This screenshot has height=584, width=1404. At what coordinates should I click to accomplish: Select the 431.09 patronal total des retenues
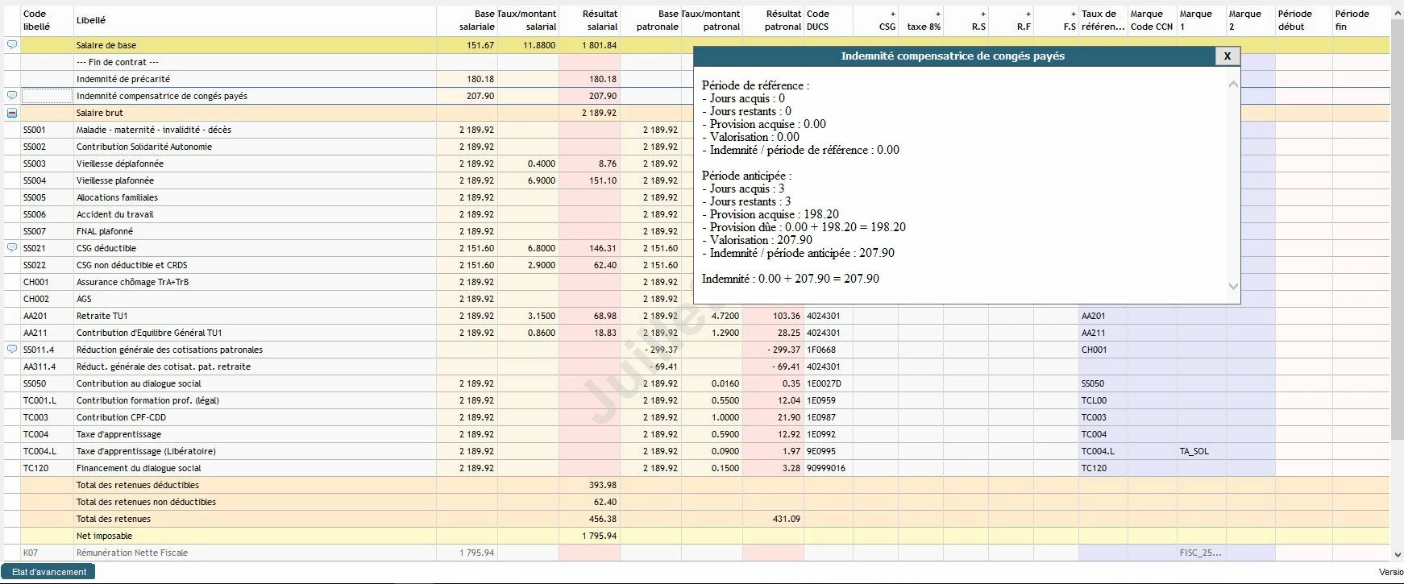click(x=787, y=519)
